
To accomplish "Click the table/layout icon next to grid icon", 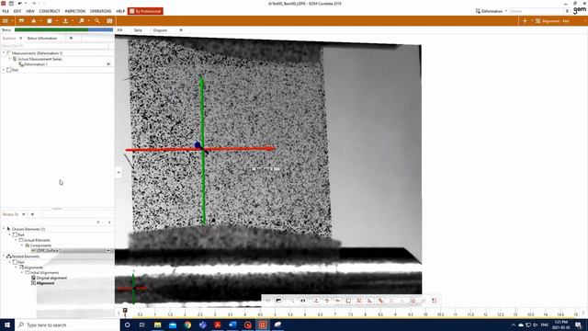I will click(21, 21).
